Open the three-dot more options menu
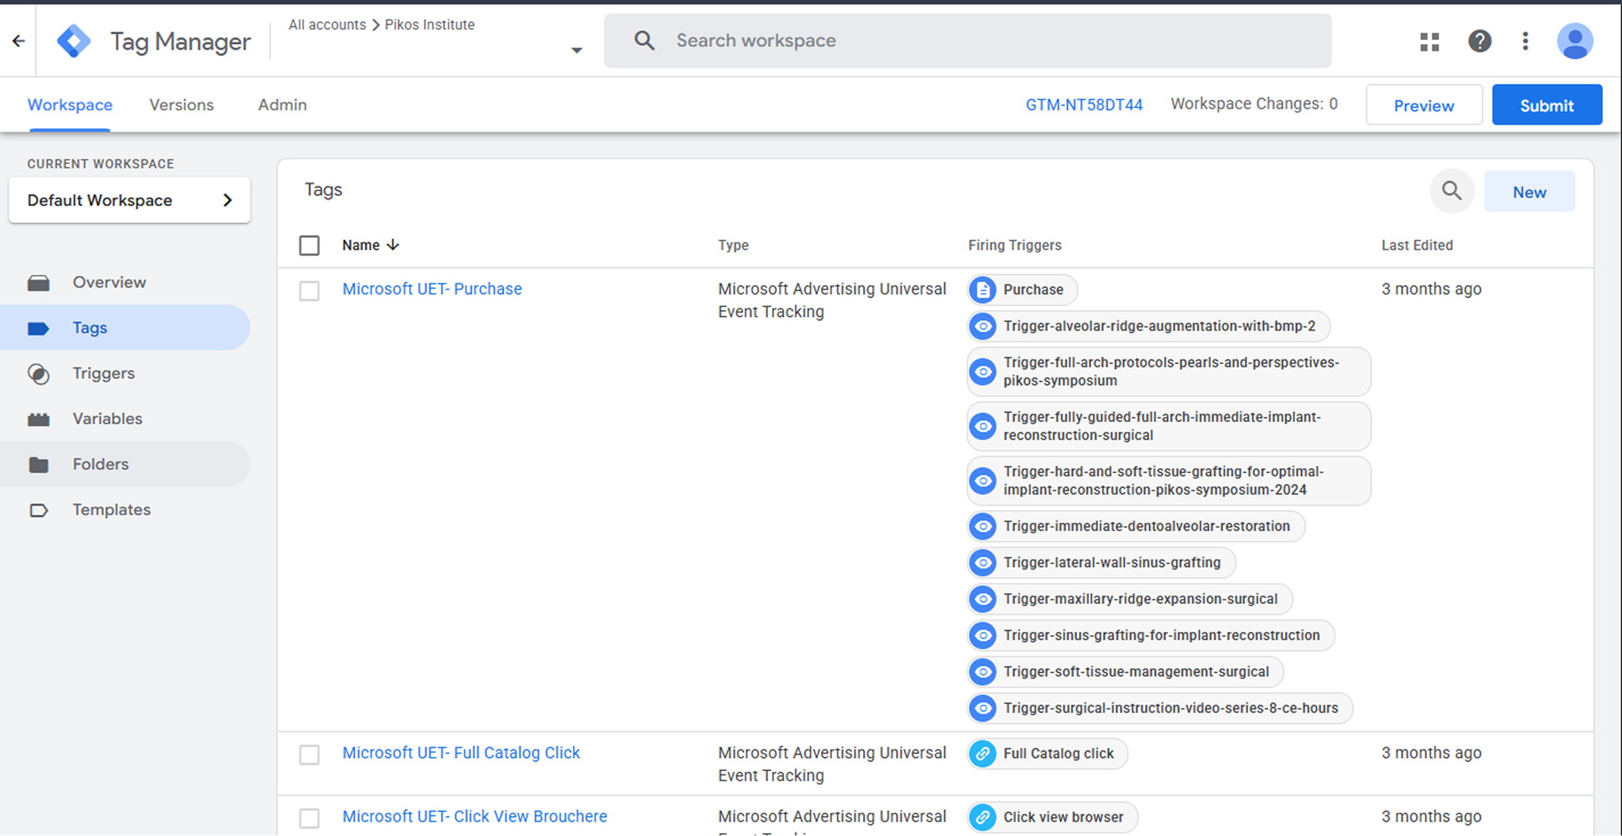1622x836 pixels. [1525, 41]
